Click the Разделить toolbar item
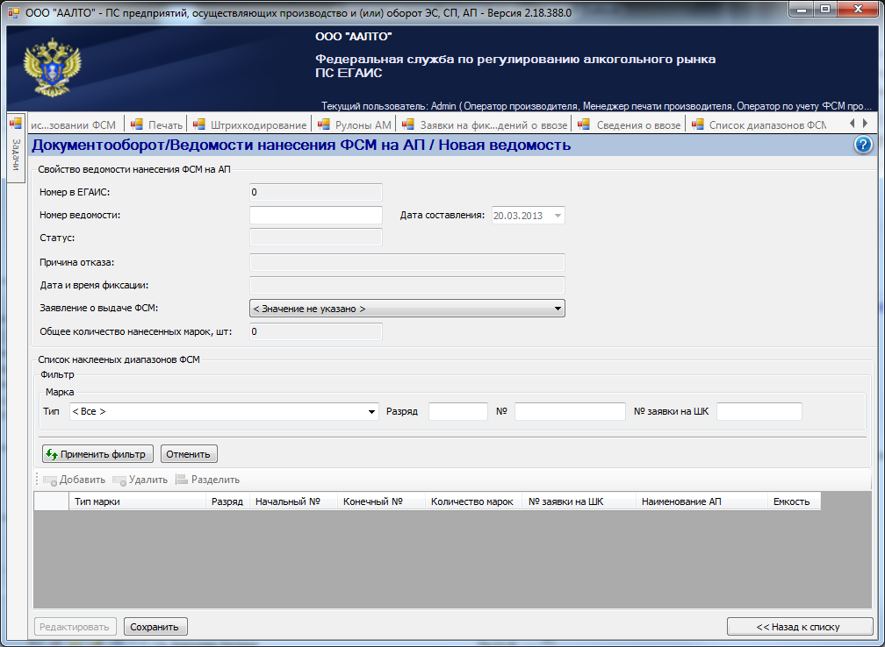885x647 pixels. pyautogui.click(x=208, y=480)
